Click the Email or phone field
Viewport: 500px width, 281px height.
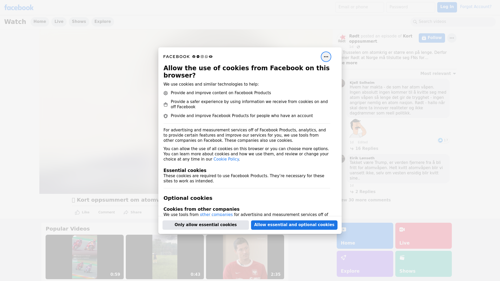(360, 7)
